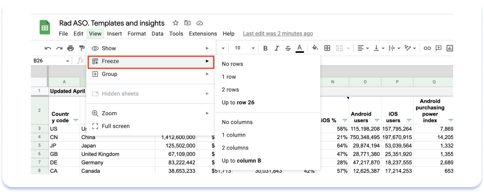Viewport: 484px width, 192px height.
Task: Star the Rad ASO document
Action: [175, 23]
